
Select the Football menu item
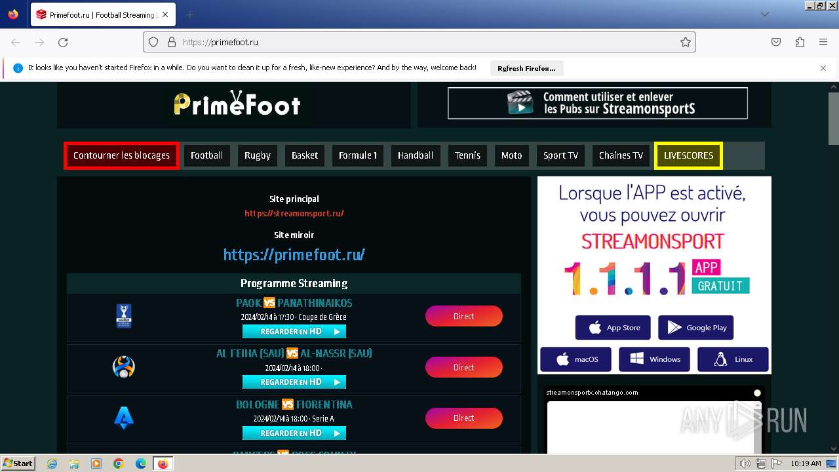click(206, 155)
